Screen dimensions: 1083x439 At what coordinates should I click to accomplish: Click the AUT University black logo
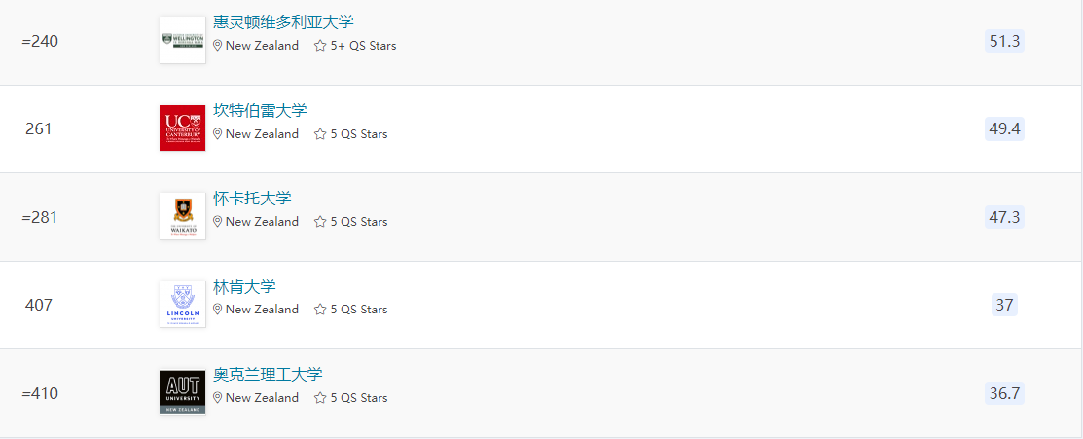182,392
